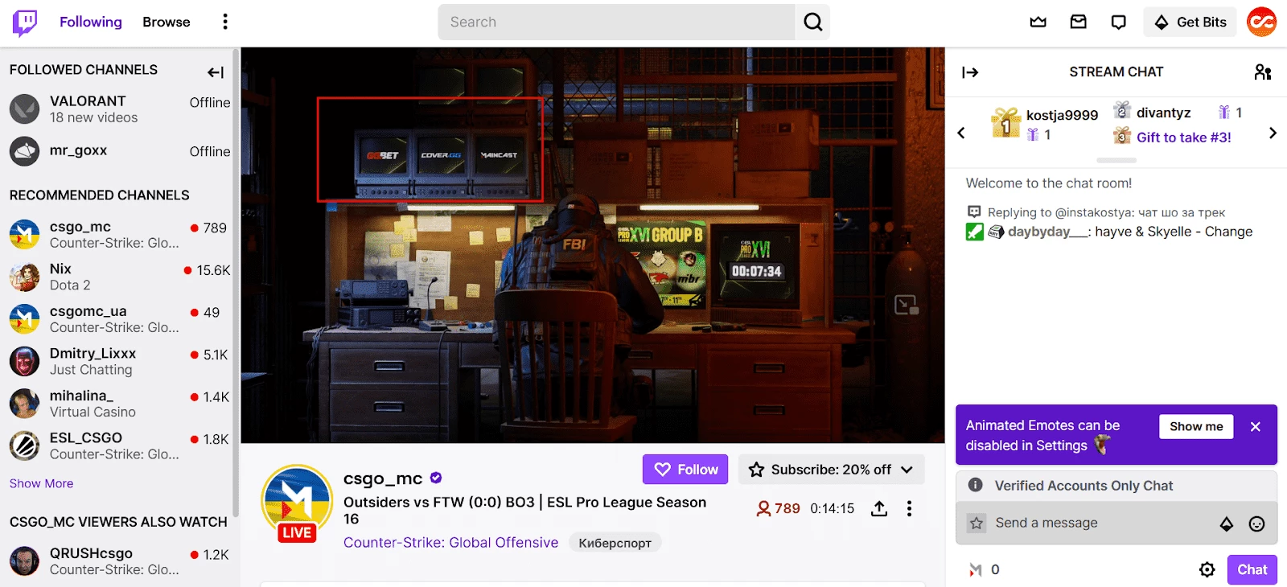The image size is (1287, 587).
Task: Show previous gift leaderboard entry
Action: click(960, 133)
